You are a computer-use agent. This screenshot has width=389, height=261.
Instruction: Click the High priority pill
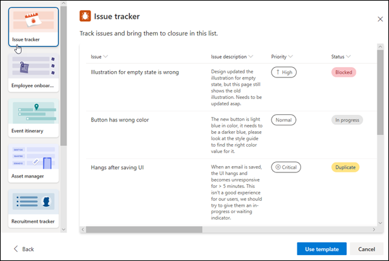(x=284, y=72)
